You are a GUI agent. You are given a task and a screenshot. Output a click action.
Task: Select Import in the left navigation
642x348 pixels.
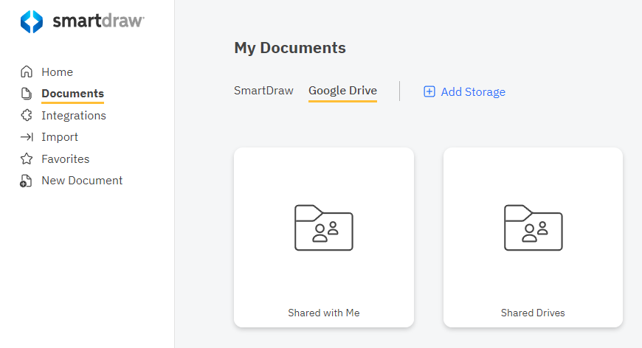tap(60, 137)
